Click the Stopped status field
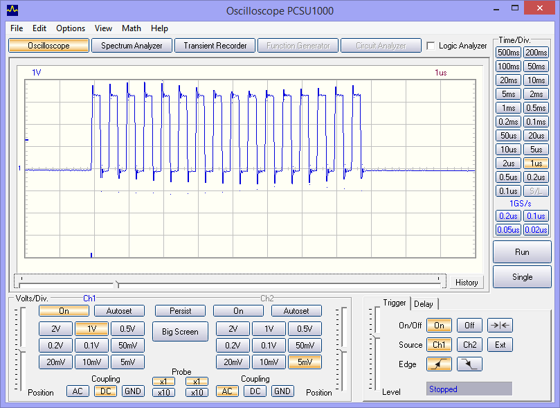This screenshot has width=560, height=408. (x=469, y=389)
